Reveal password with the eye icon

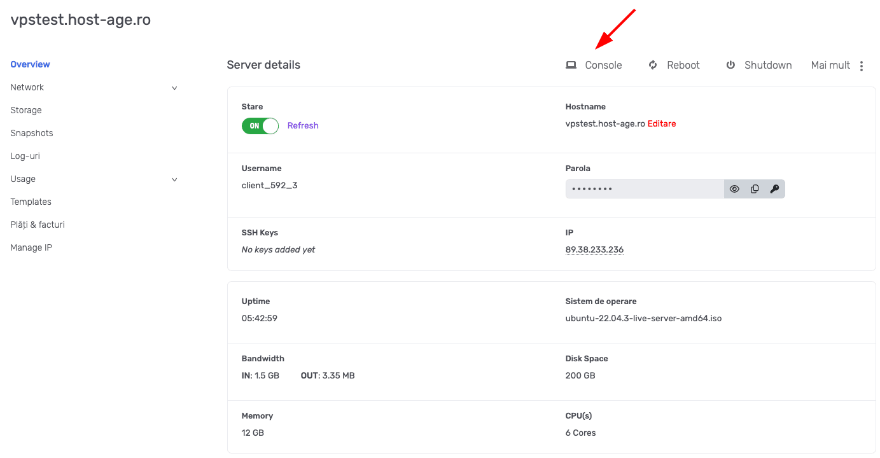[x=734, y=189]
